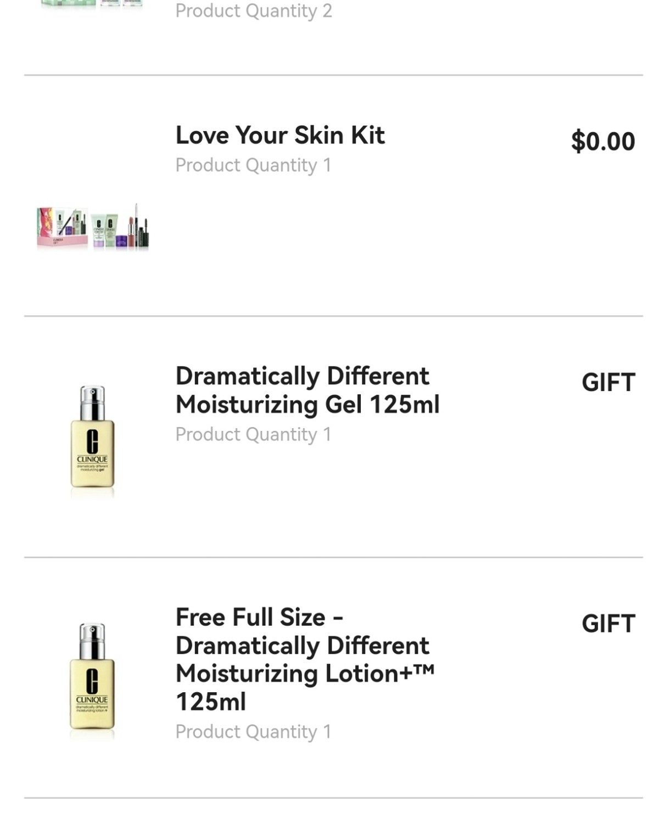
Task: Click the mascara tube in kit image
Action: click(x=143, y=233)
